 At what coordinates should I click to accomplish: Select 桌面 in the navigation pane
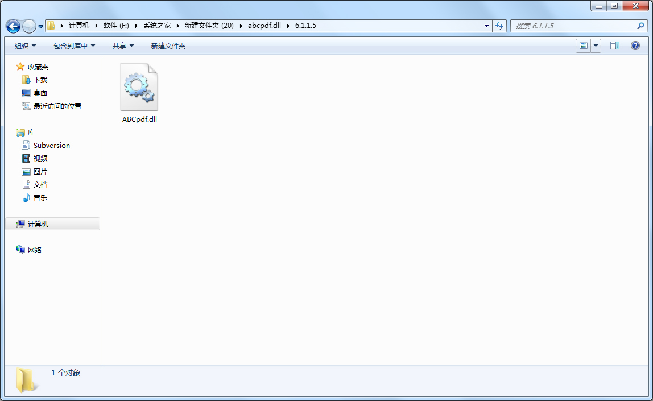40,93
